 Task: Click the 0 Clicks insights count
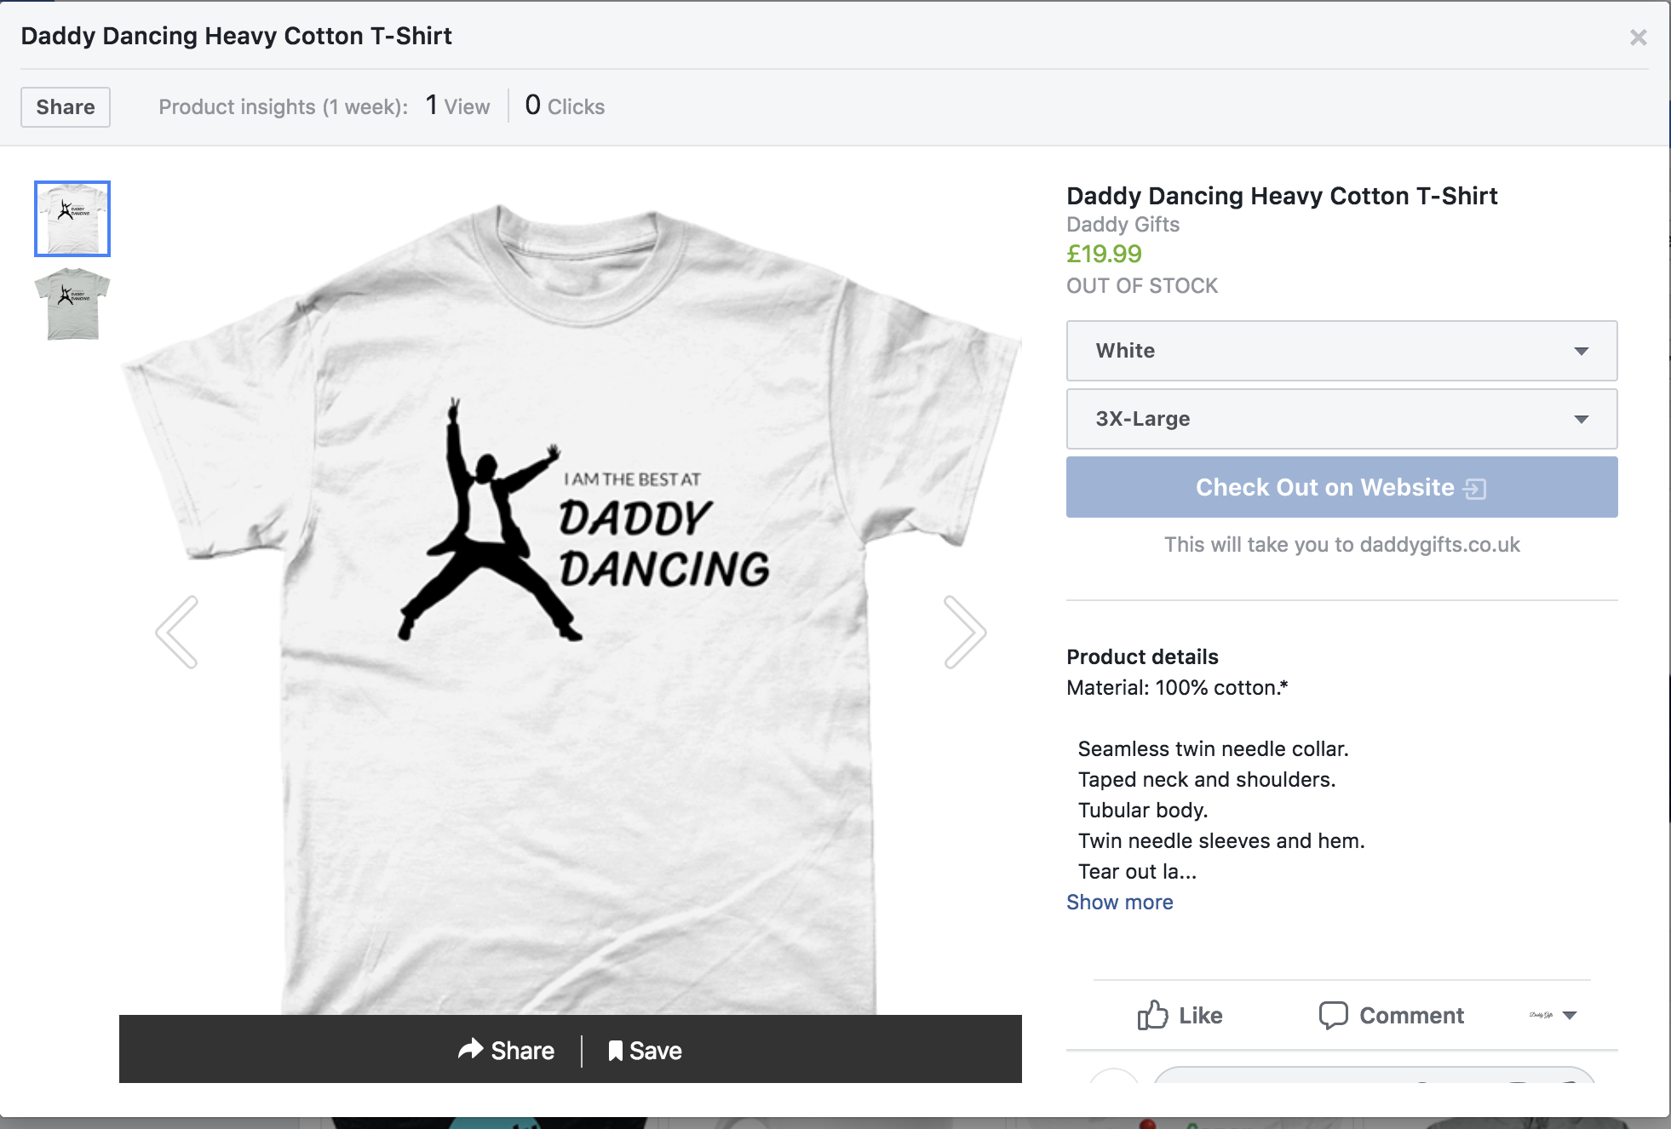coord(565,106)
